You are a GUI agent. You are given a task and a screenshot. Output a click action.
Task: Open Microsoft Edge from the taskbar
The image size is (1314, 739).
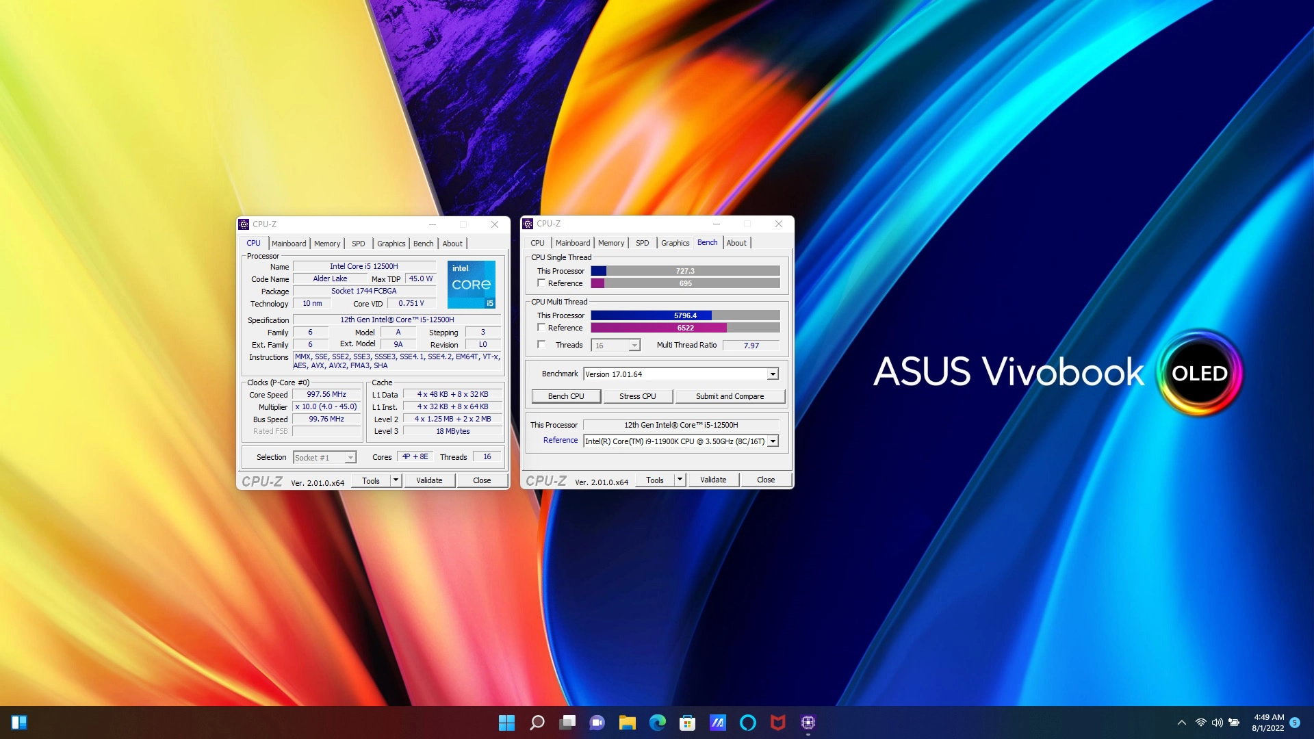657,723
